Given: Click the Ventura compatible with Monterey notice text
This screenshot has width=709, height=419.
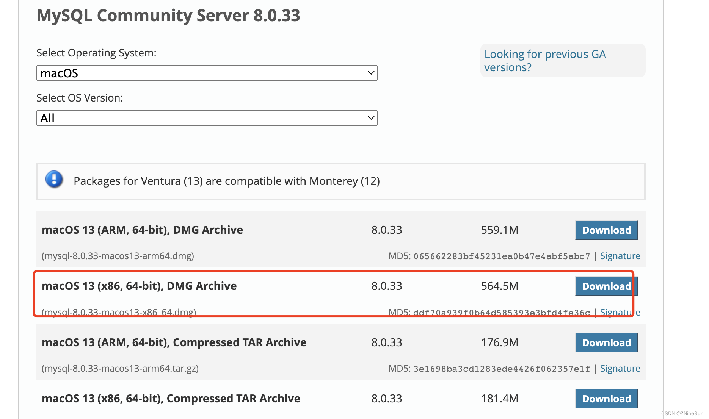Looking at the screenshot, I should click(227, 181).
